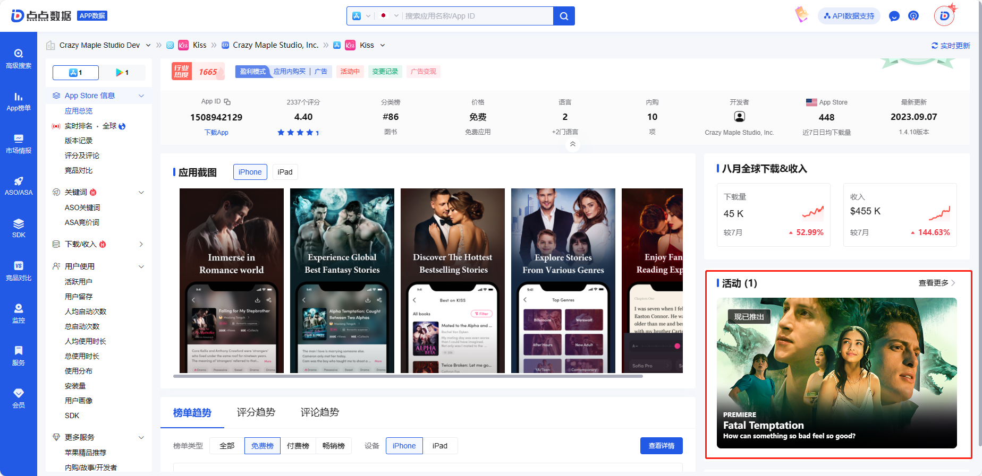Switch screenshots to iPhone
Viewport: 982px width, 476px height.
point(250,172)
